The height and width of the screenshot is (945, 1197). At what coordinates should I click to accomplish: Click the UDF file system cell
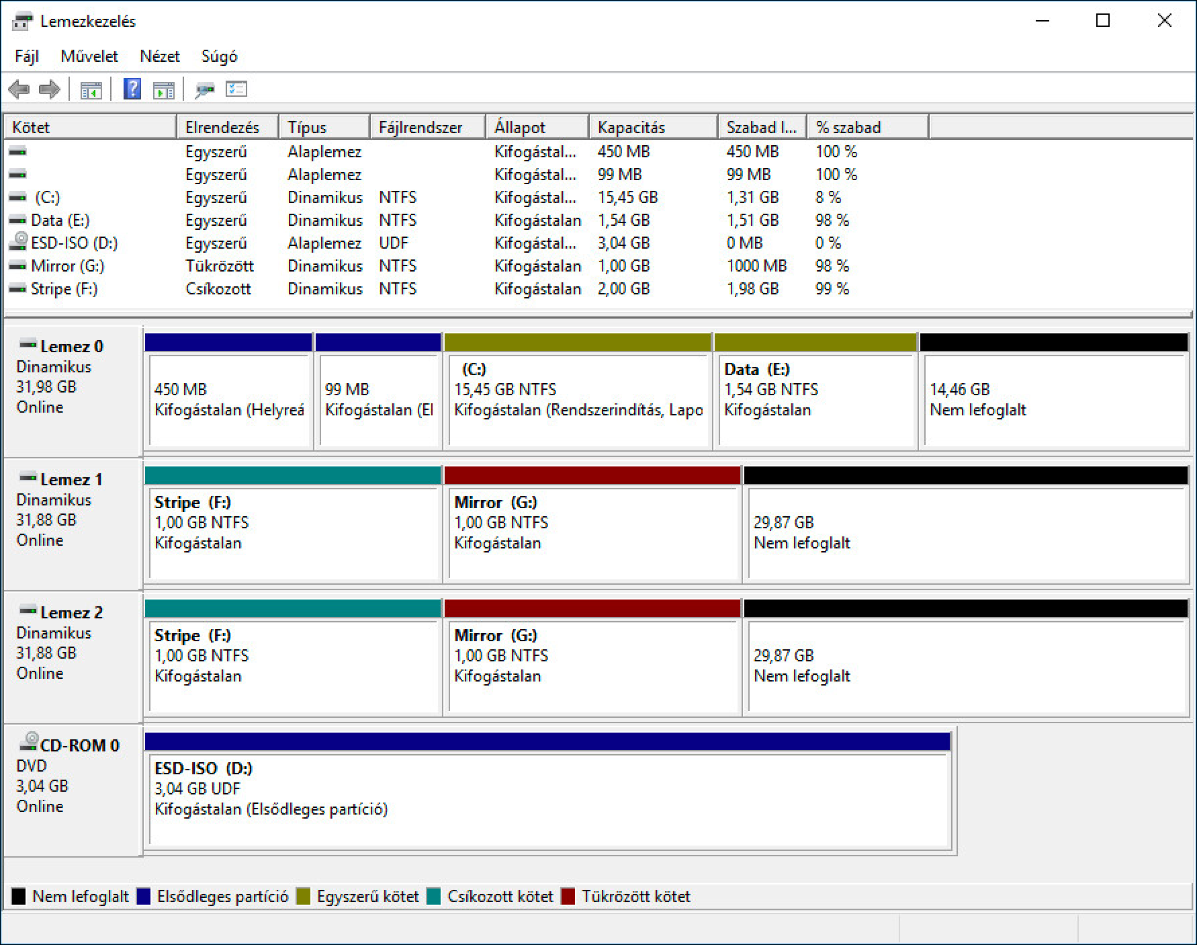coord(394,243)
